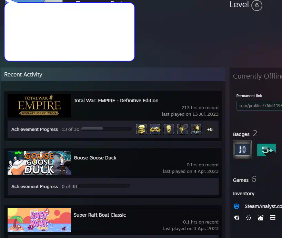The width and height of the screenshot is (282, 238).
Task: Open the Super Raft Boat Classic title link
Action: point(100,215)
